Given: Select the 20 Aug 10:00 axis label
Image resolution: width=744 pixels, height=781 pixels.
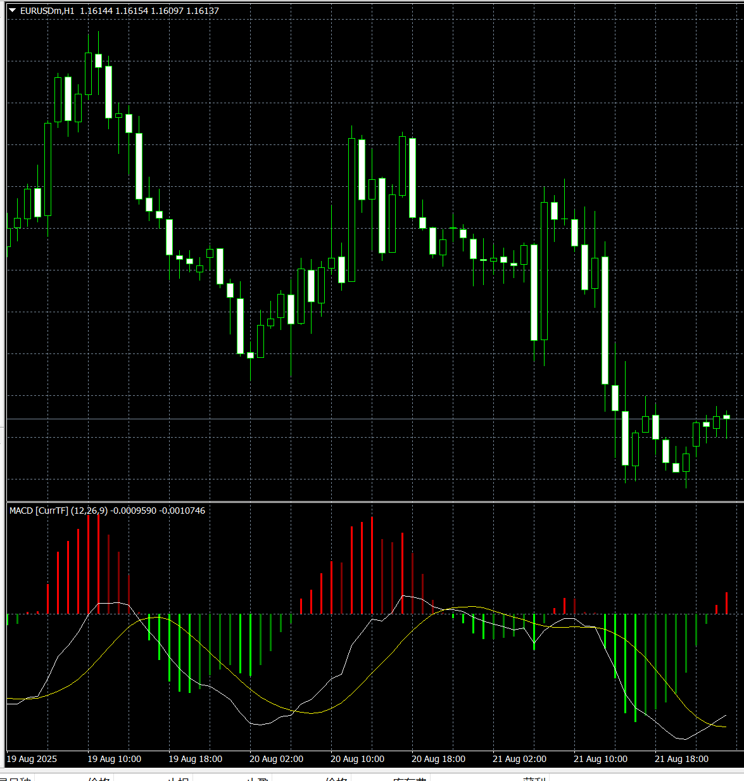Looking at the screenshot, I should (357, 759).
